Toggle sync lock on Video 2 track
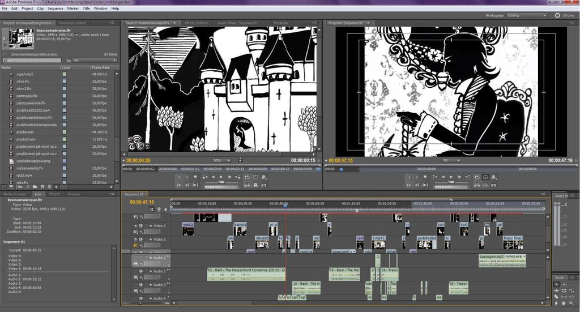This screenshot has width=580, height=312. click(141, 240)
